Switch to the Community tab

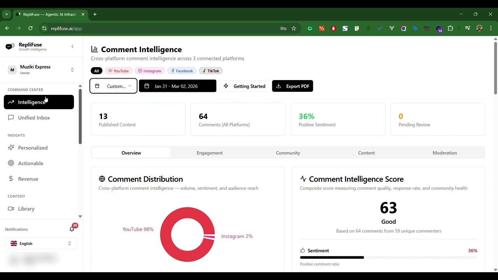288,153
